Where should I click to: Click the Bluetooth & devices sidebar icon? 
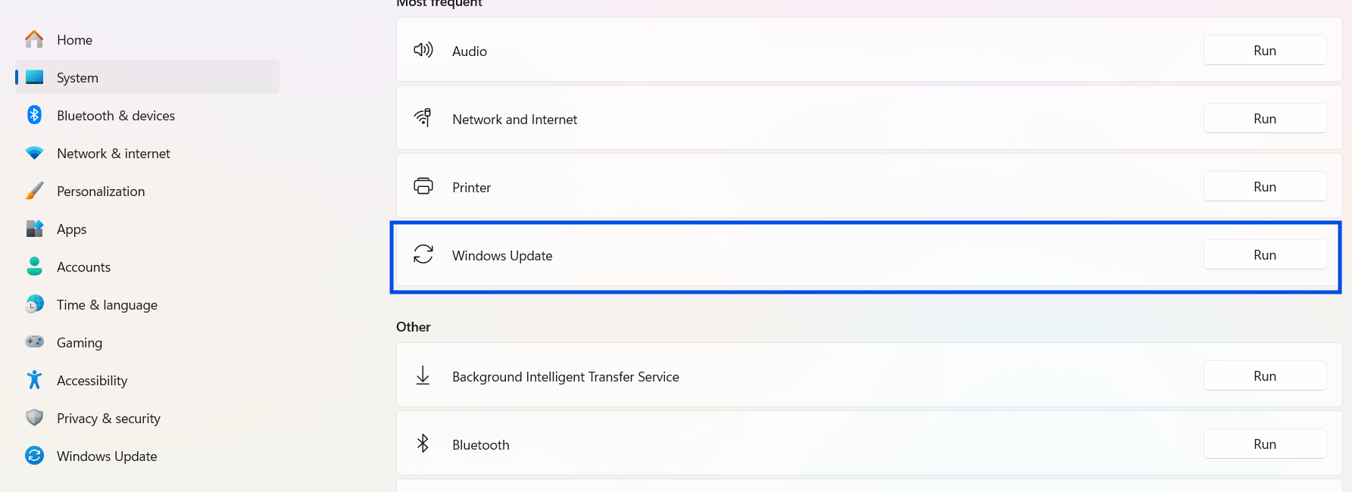[x=34, y=115]
